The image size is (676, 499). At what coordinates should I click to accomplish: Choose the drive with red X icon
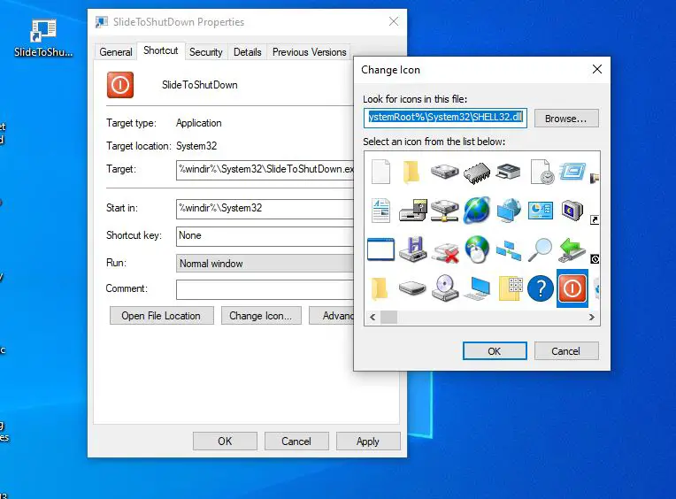[x=445, y=251]
